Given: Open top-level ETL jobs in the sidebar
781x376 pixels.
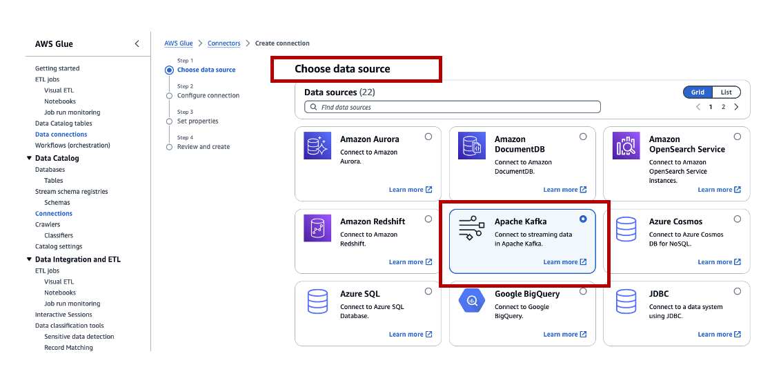Looking at the screenshot, I should coord(48,79).
